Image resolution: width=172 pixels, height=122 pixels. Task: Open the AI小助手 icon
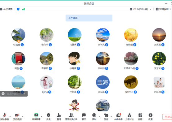(119, 115)
